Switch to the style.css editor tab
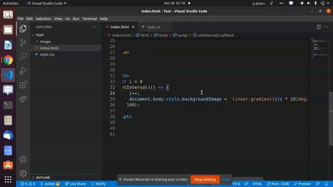The image size is (333, 187). coord(153,27)
